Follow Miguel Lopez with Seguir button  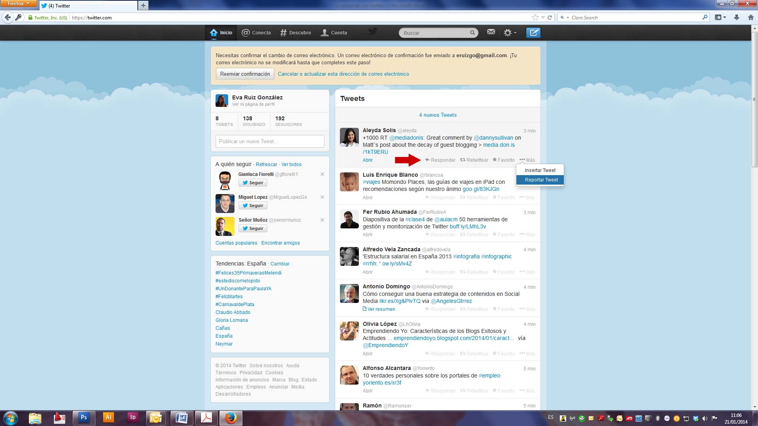[x=253, y=206]
